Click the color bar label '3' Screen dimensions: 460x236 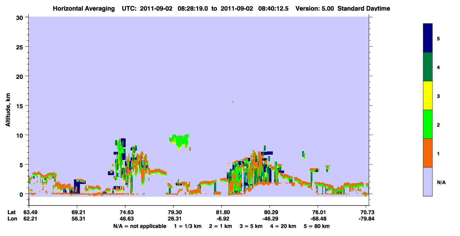click(438, 96)
